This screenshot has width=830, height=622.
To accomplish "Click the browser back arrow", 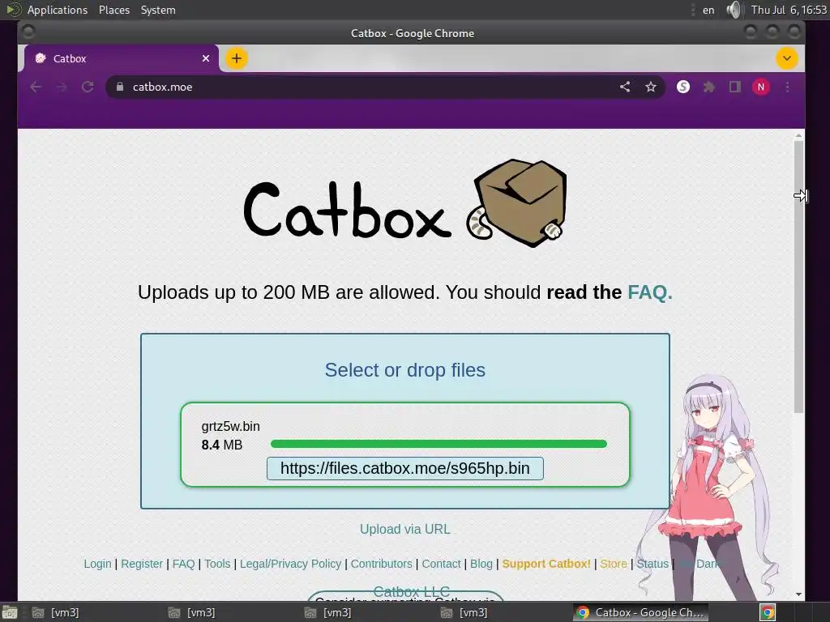I will pos(36,87).
